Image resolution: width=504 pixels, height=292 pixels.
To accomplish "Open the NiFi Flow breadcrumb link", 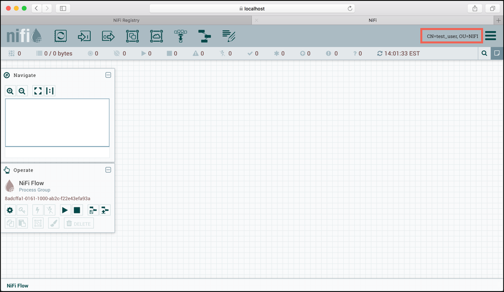I will [x=17, y=285].
